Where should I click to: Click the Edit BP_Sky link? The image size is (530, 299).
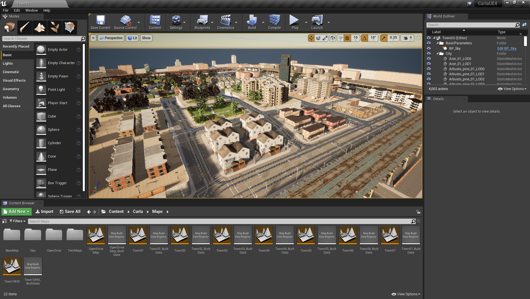click(507, 48)
